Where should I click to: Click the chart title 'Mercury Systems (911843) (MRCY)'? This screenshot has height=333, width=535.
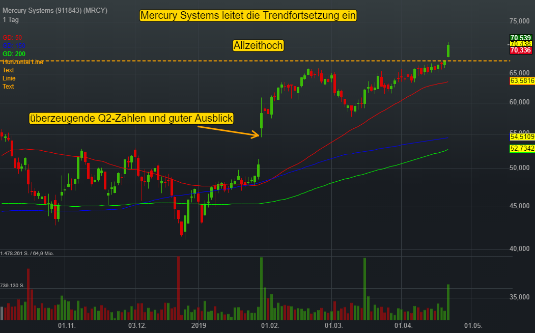[55, 11]
